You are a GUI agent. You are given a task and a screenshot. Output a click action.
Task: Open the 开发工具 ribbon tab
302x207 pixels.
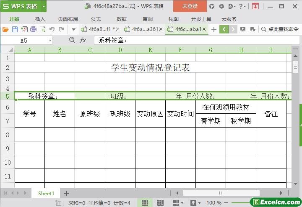point(201,19)
